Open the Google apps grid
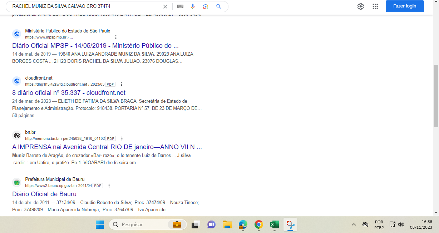439x233 pixels. tap(375, 6)
